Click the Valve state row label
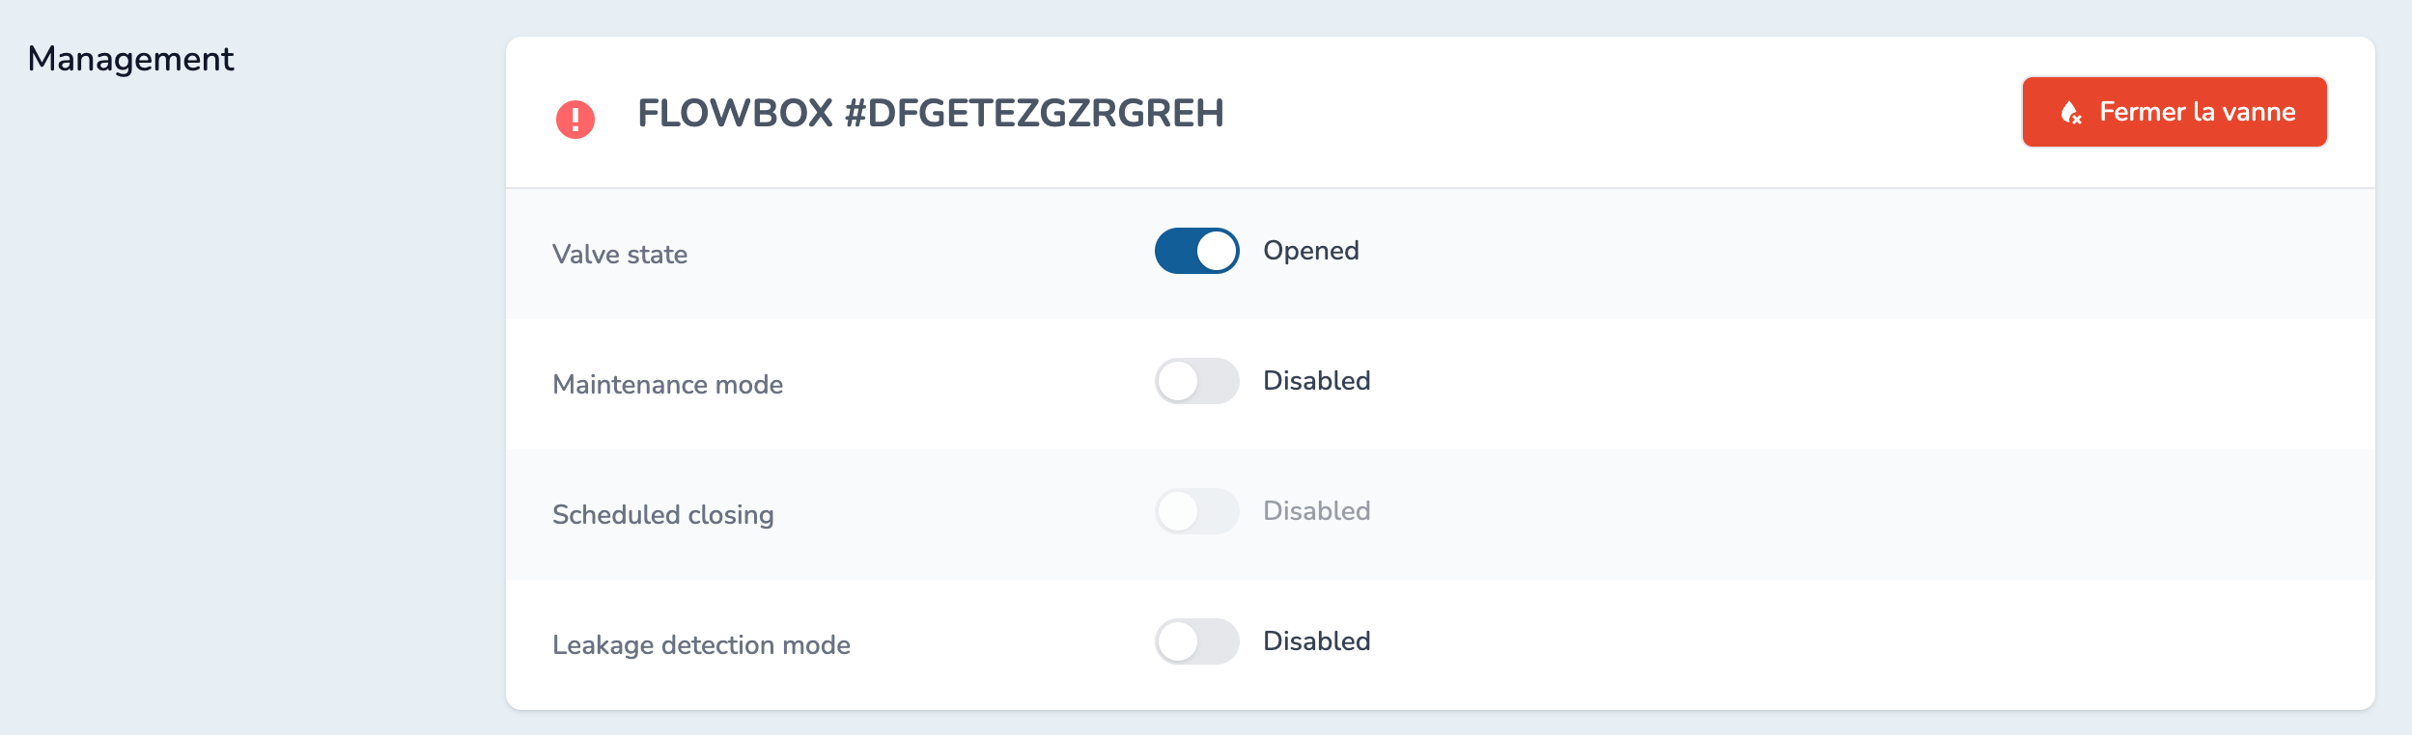Screen dimensions: 2412x735 click(619, 254)
